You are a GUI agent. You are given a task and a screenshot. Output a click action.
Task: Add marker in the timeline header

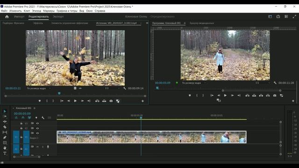36,118
